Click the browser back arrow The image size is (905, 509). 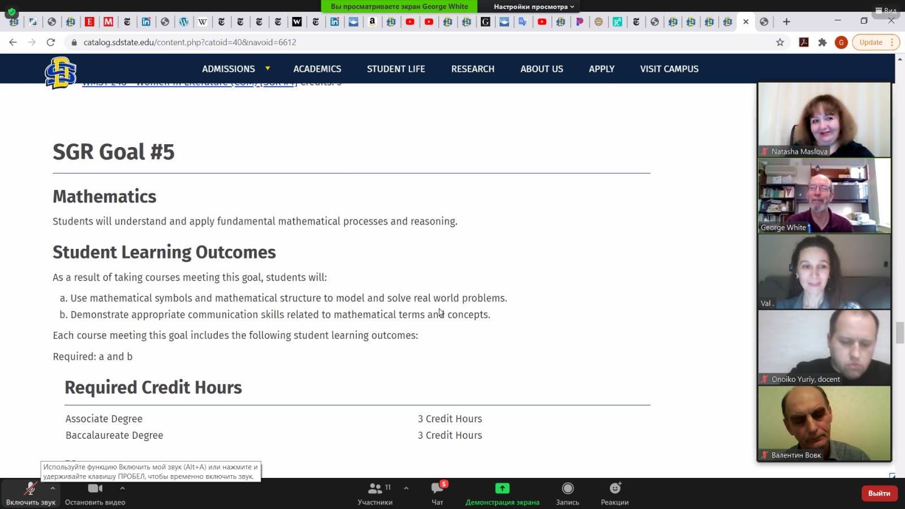pyautogui.click(x=13, y=42)
